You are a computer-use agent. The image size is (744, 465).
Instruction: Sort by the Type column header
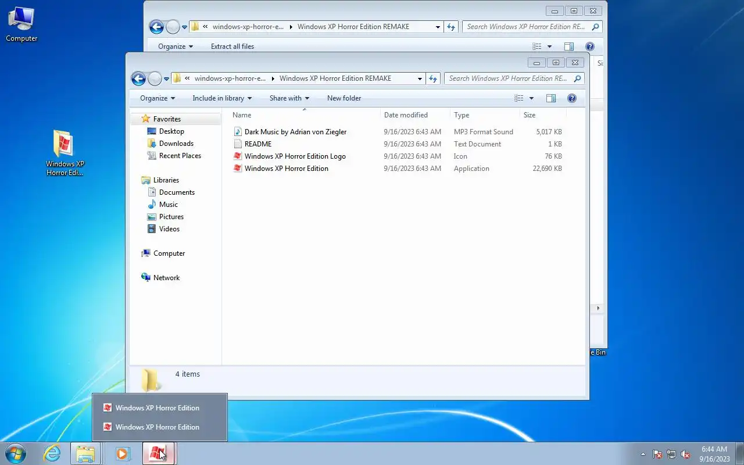pos(485,115)
